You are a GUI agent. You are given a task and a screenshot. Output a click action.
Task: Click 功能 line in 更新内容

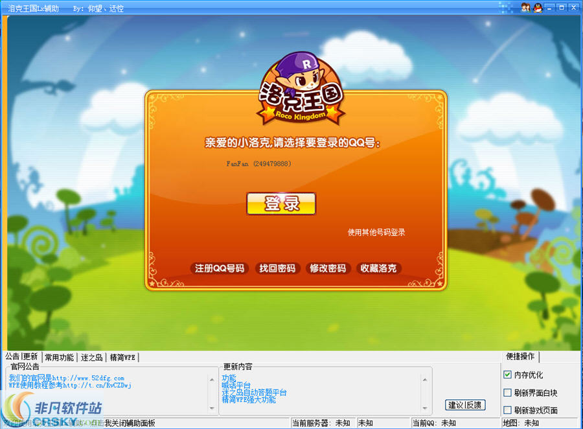[229, 378]
